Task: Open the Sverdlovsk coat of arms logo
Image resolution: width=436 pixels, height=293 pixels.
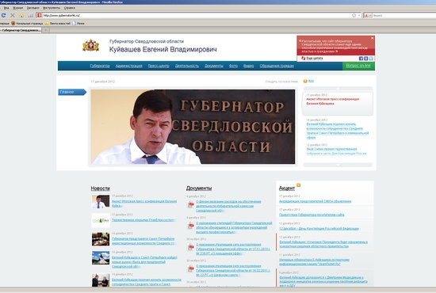Action: 90,45
